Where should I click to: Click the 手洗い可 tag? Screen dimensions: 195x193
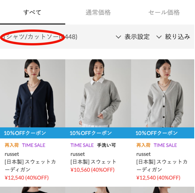pyautogui.click(x=106, y=145)
